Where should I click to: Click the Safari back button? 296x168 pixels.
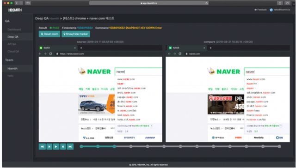pyautogui.click(x=17, y=3)
